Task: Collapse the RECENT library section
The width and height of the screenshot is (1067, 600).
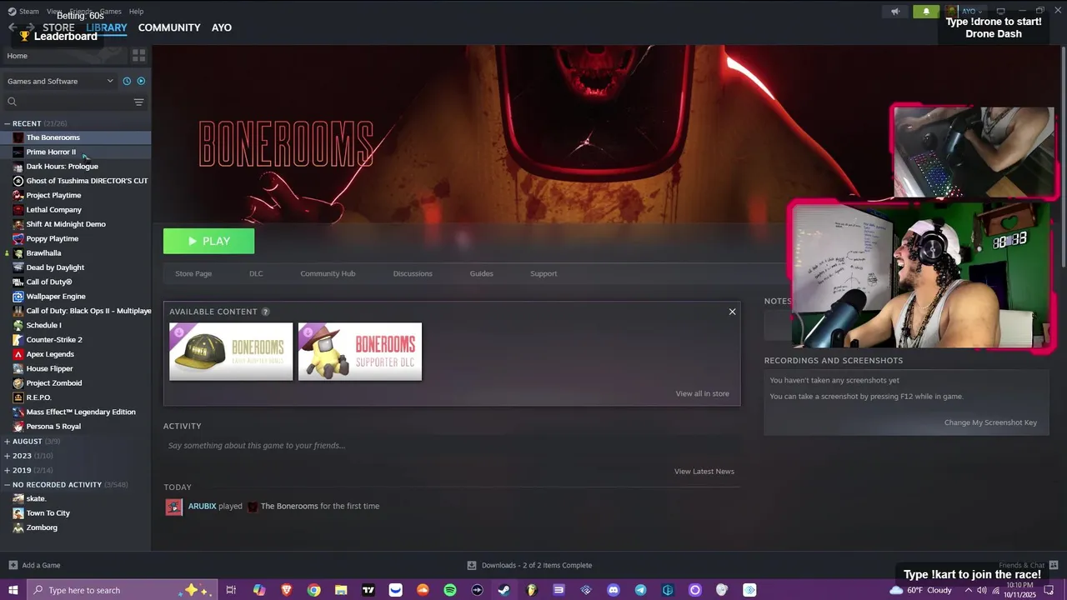Action: [7, 123]
